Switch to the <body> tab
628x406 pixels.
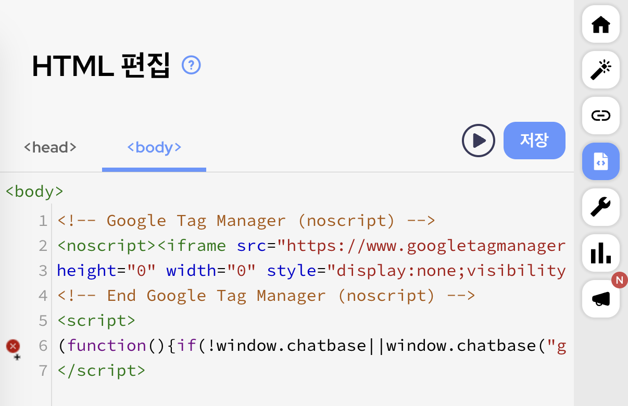(154, 147)
